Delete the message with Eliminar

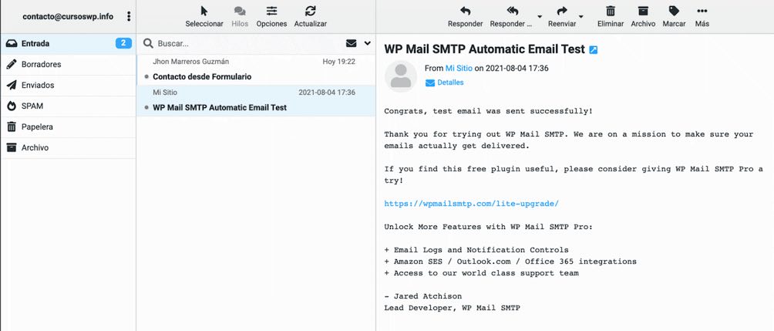(611, 16)
